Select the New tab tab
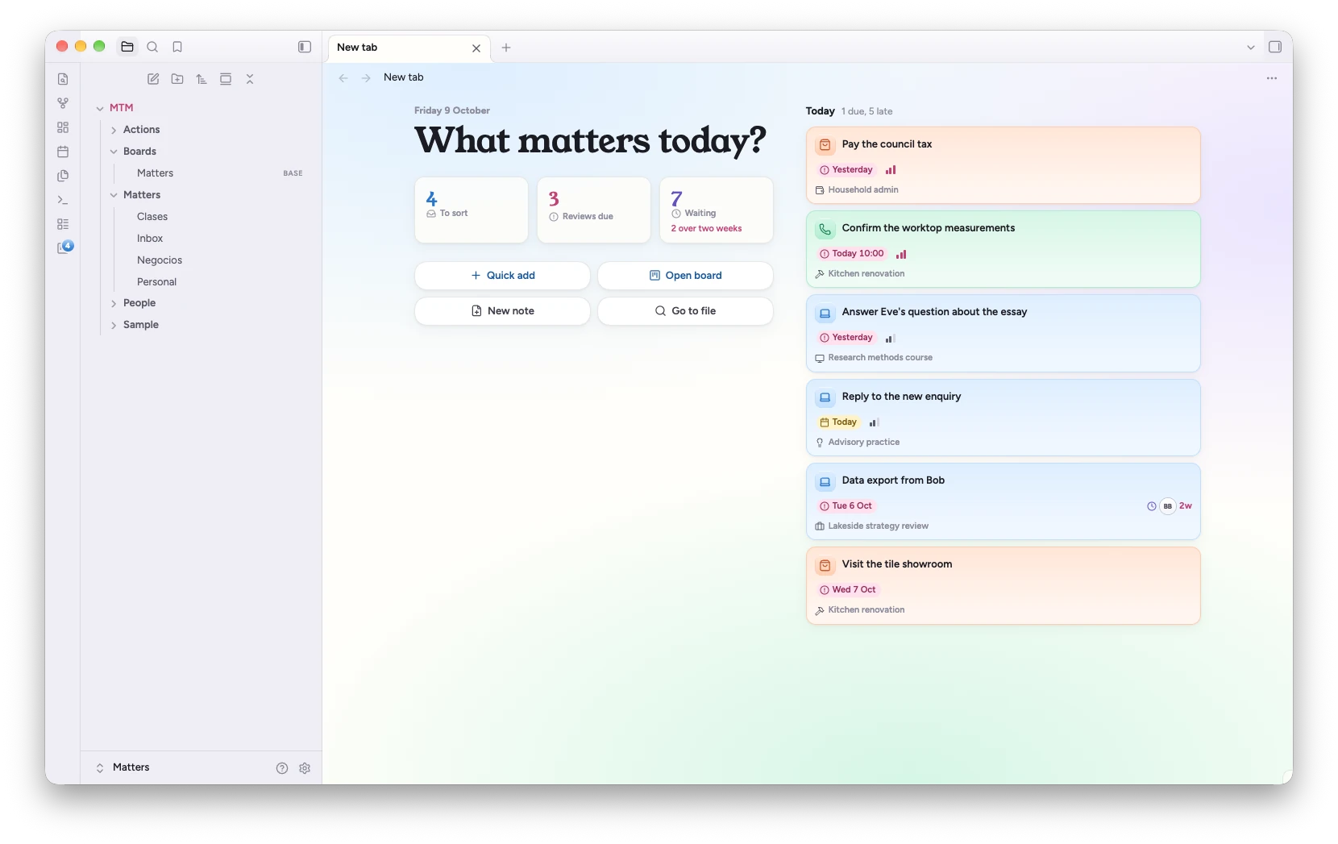The width and height of the screenshot is (1338, 844). (x=408, y=48)
